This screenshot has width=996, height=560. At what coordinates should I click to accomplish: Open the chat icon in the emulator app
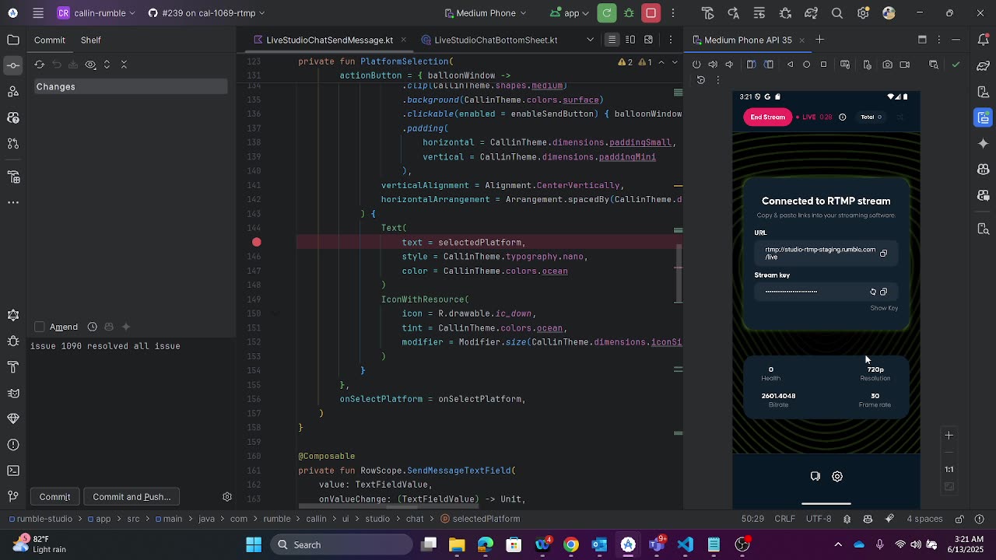(x=815, y=476)
